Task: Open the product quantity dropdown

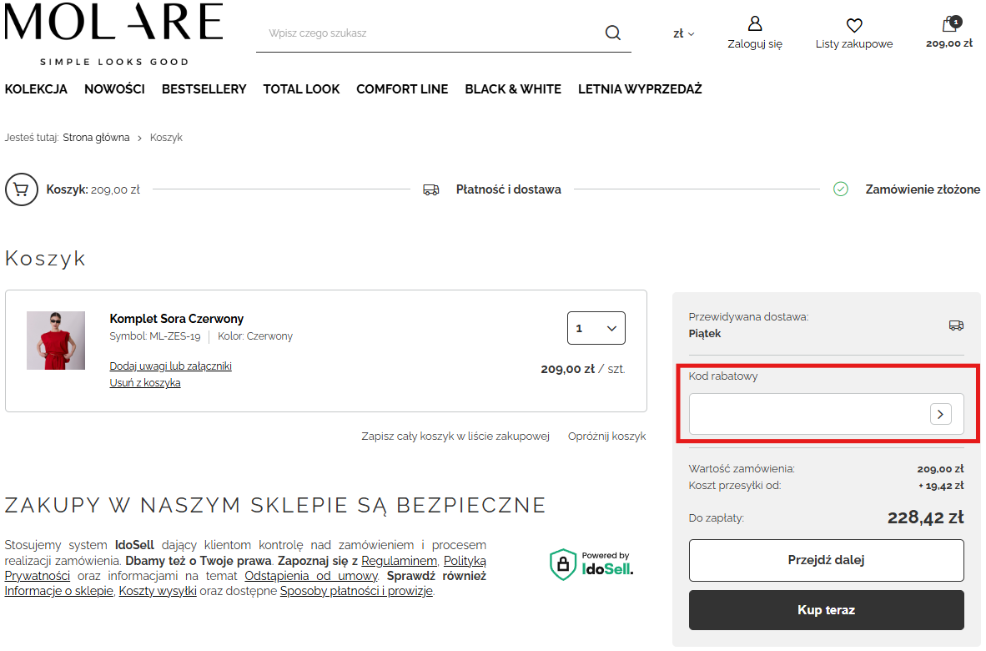Action: click(x=596, y=328)
